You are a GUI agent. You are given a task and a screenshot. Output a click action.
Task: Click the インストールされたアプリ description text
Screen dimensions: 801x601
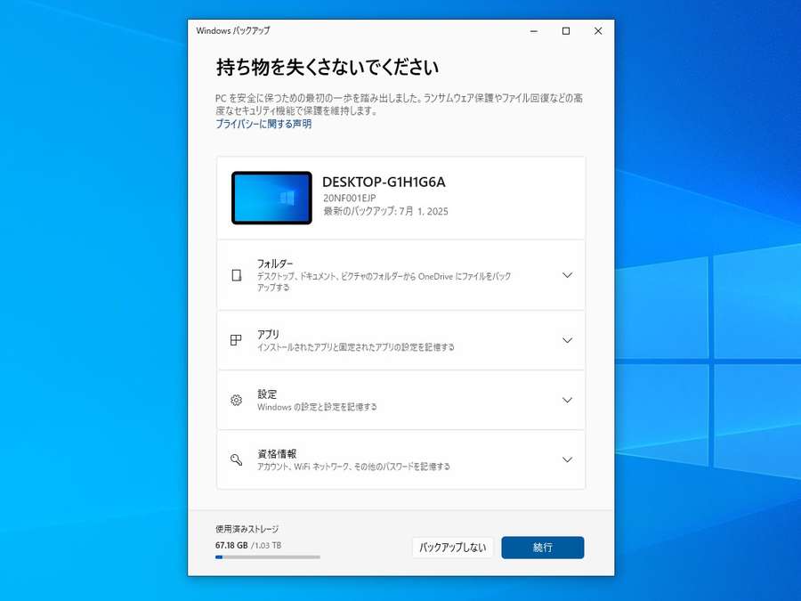tap(355, 347)
